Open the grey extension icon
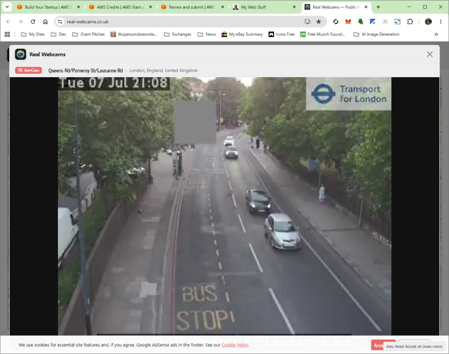 (385, 21)
